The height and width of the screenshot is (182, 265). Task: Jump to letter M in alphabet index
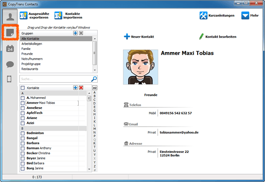(x=94, y=129)
